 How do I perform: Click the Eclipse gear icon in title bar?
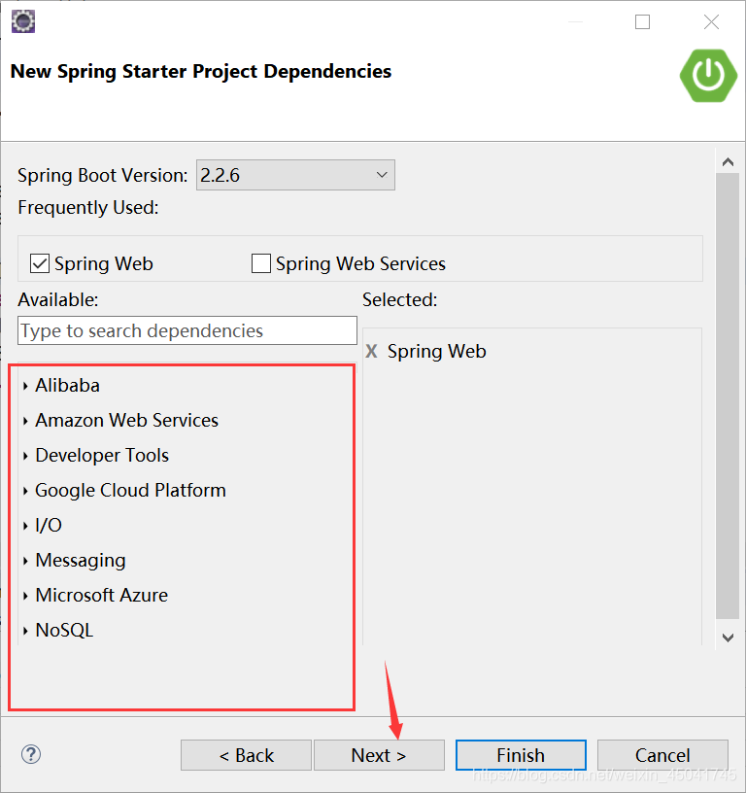pos(23,21)
